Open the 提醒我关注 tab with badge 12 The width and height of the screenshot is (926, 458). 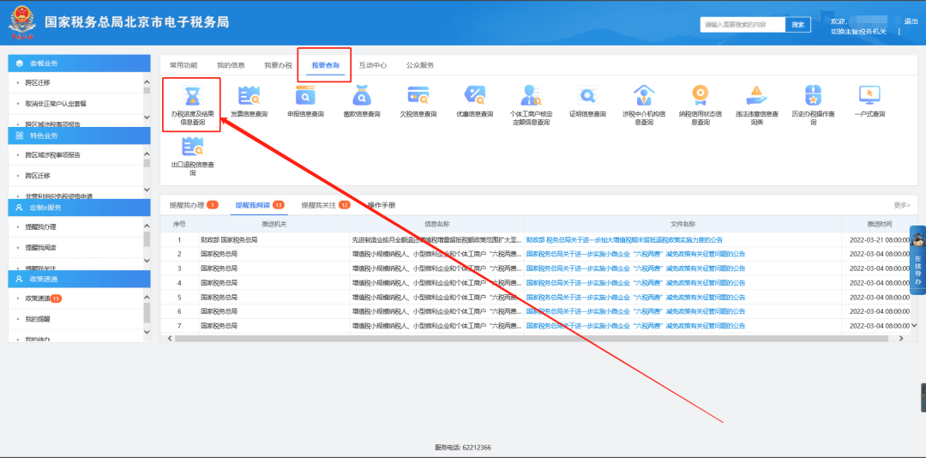pyautogui.click(x=326, y=205)
